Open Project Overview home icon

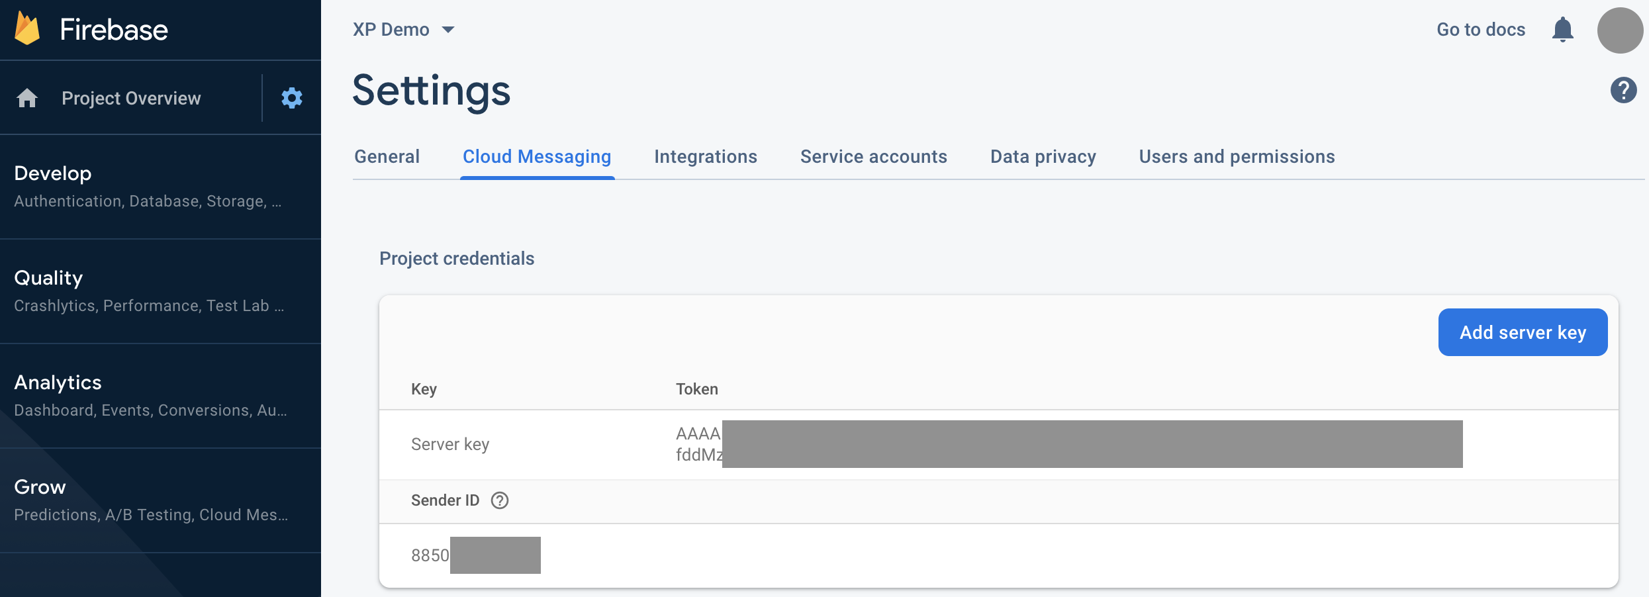point(27,98)
